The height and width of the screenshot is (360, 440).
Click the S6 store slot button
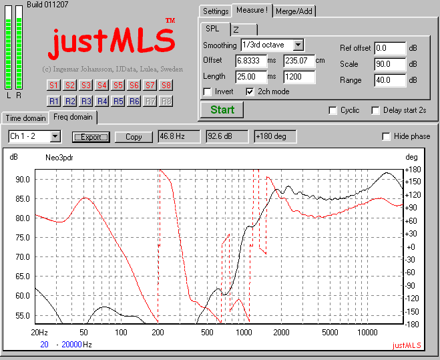(134, 85)
